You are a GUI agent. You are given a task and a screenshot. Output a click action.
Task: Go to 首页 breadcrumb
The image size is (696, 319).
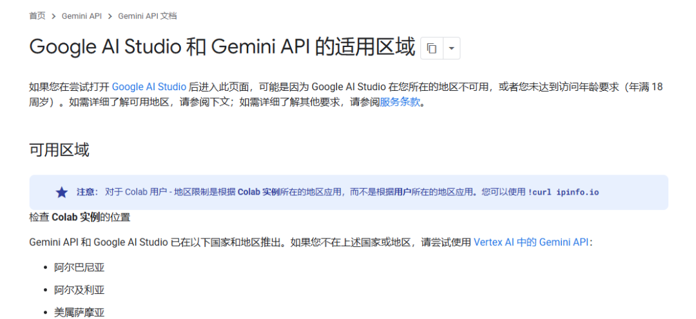click(x=37, y=16)
